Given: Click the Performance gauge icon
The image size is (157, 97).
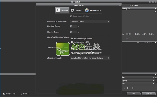Looking at the screenshot, I should [87, 10].
